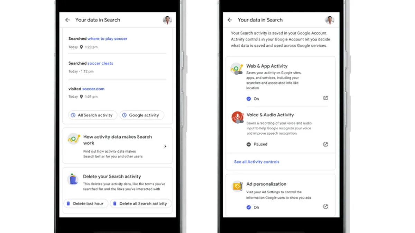Click Voice & Audio Activity microphone icon

coord(238,117)
